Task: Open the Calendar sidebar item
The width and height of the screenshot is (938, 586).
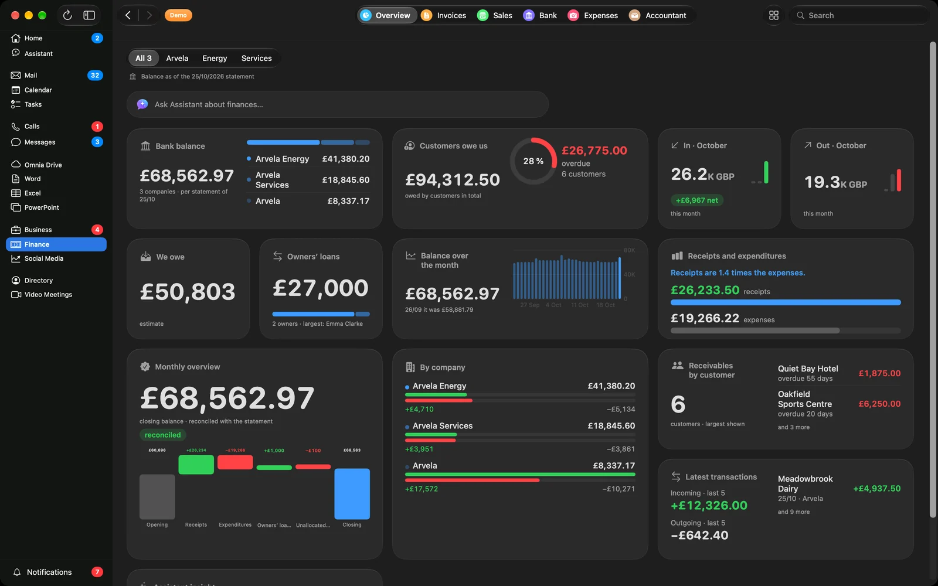Action: 56,90
